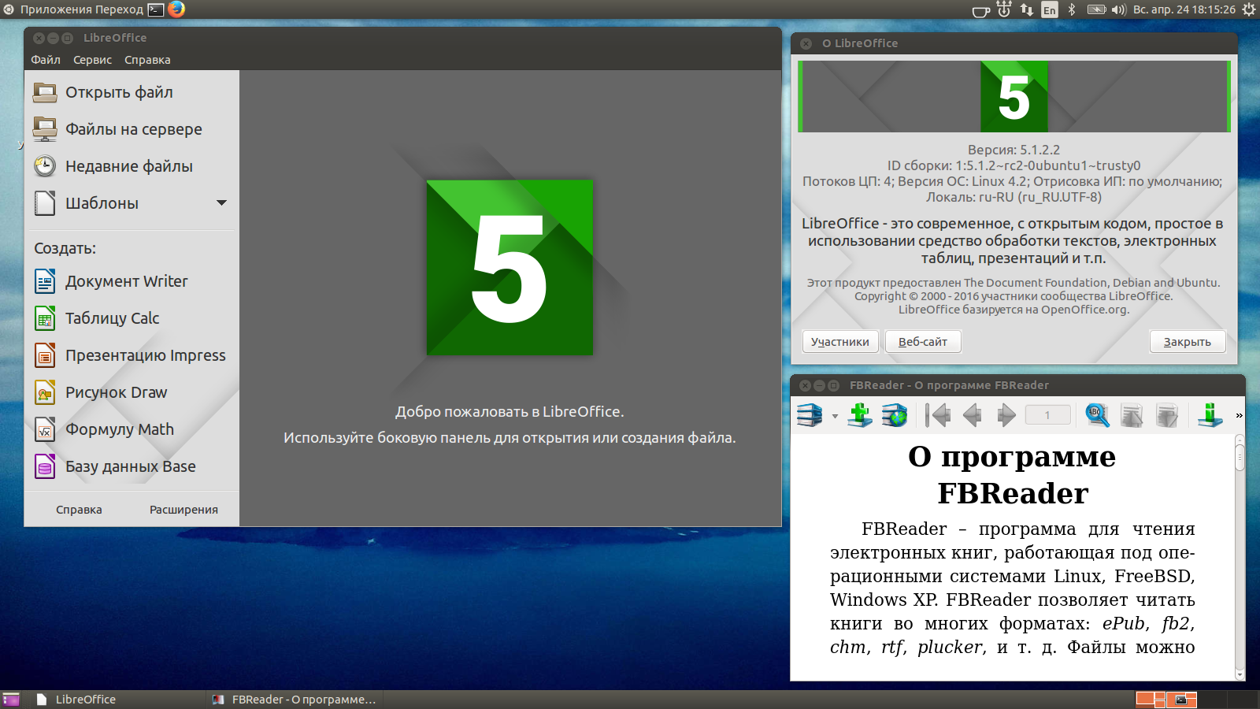Start a new Презентацию Impress
This screenshot has width=1260, height=709.
pos(145,355)
